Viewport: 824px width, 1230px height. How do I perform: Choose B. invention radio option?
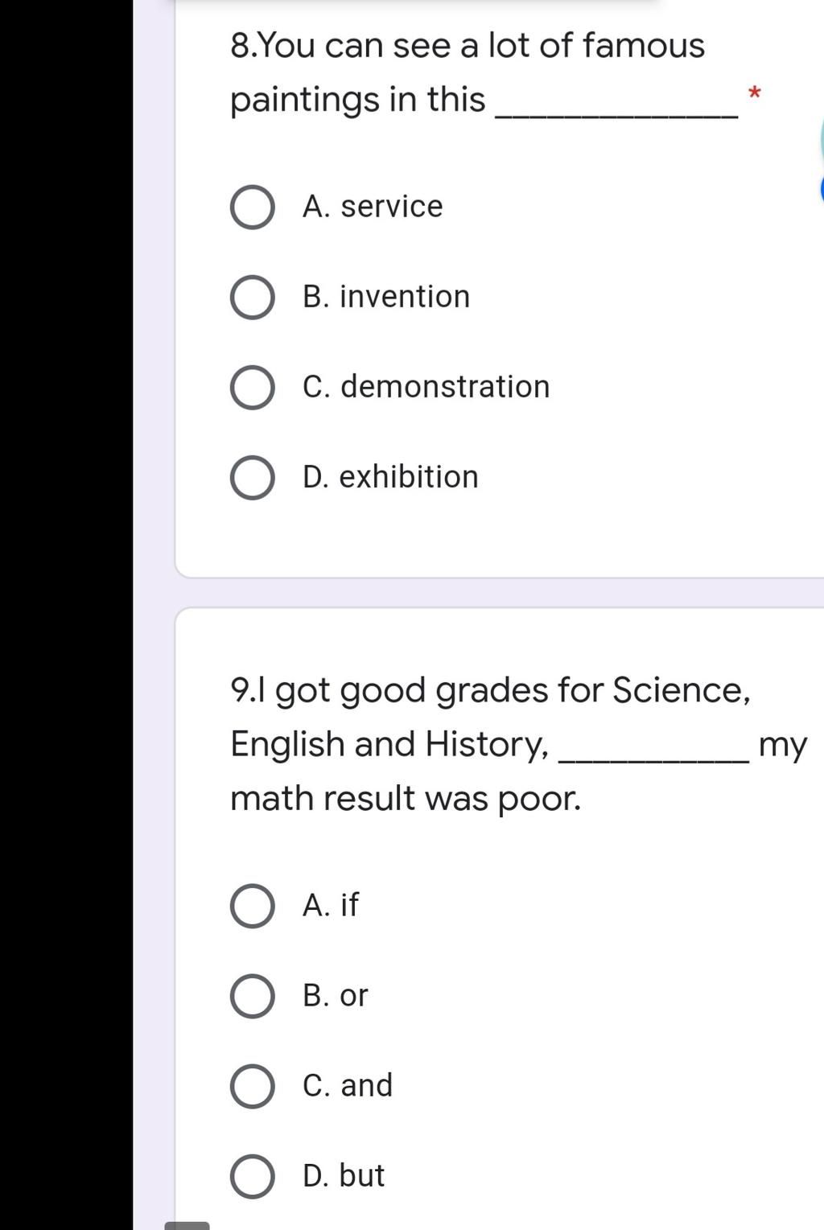pos(253,298)
